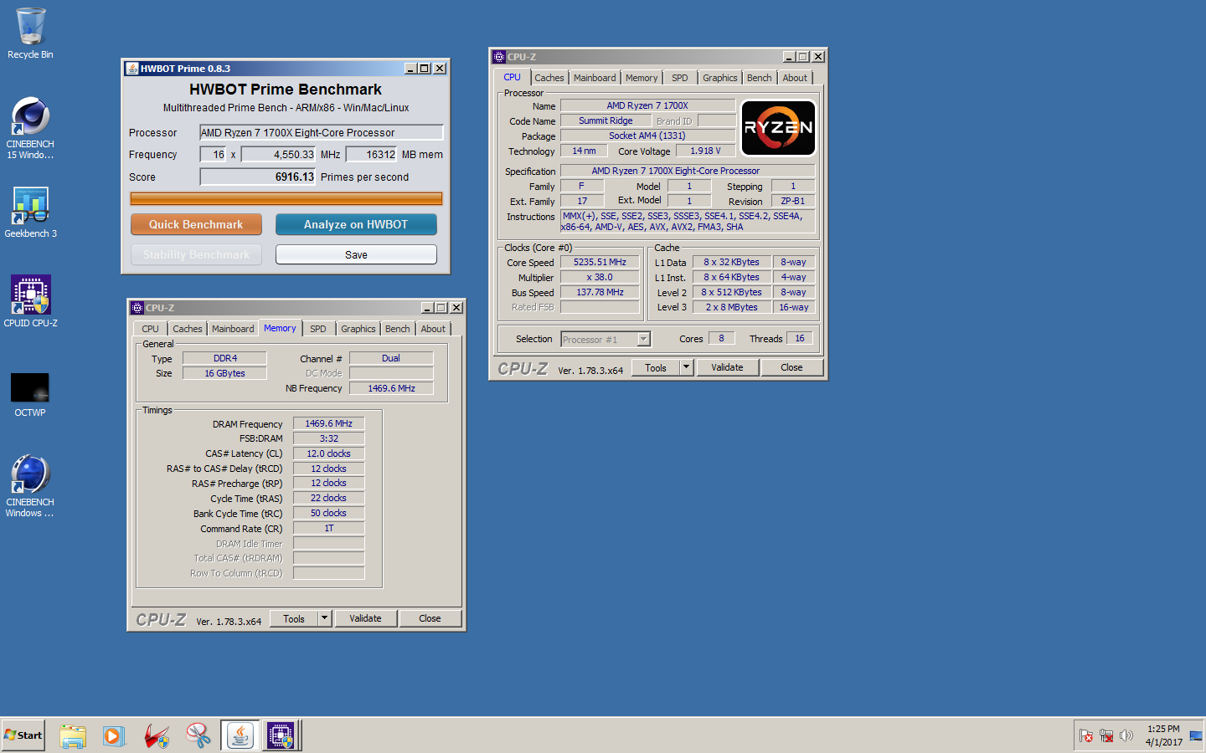Click the Windows Start button

click(x=23, y=735)
